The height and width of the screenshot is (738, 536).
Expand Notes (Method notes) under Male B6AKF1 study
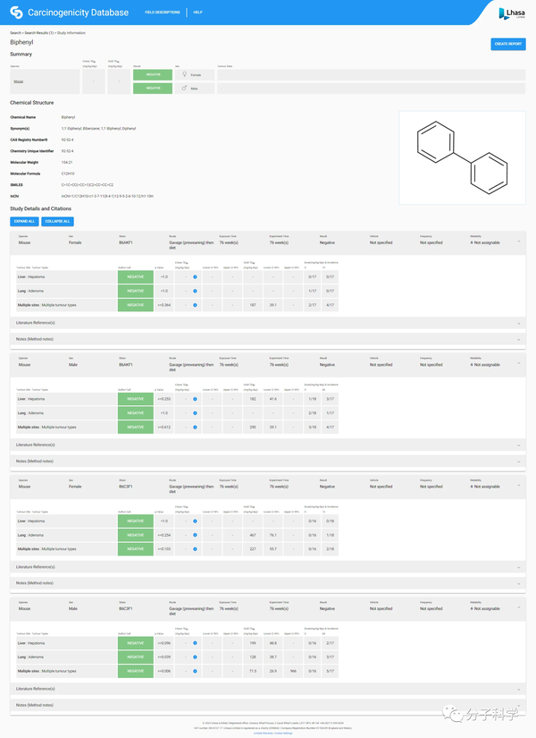click(268, 462)
